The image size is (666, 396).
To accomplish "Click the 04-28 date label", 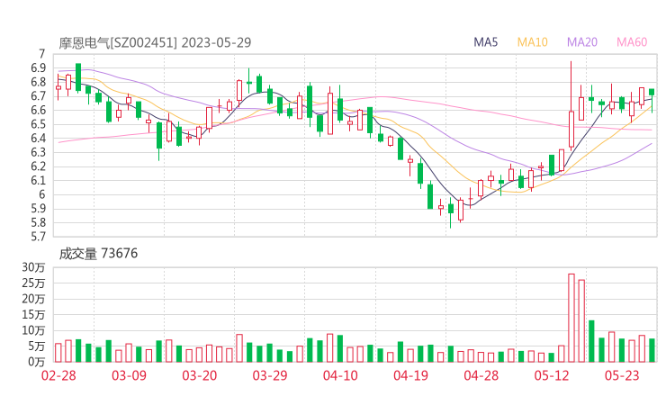I will 481,375.
